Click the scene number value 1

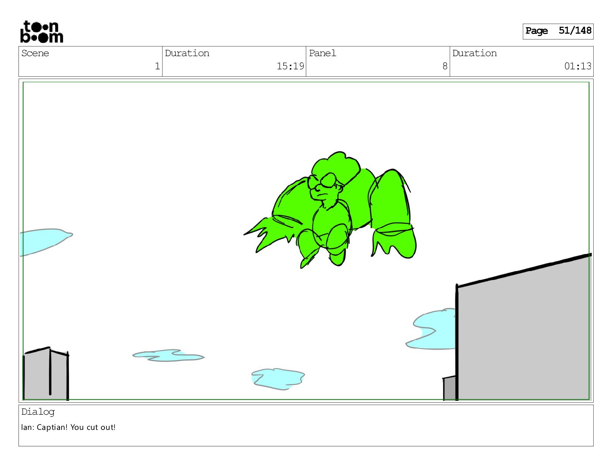(157, 66)
